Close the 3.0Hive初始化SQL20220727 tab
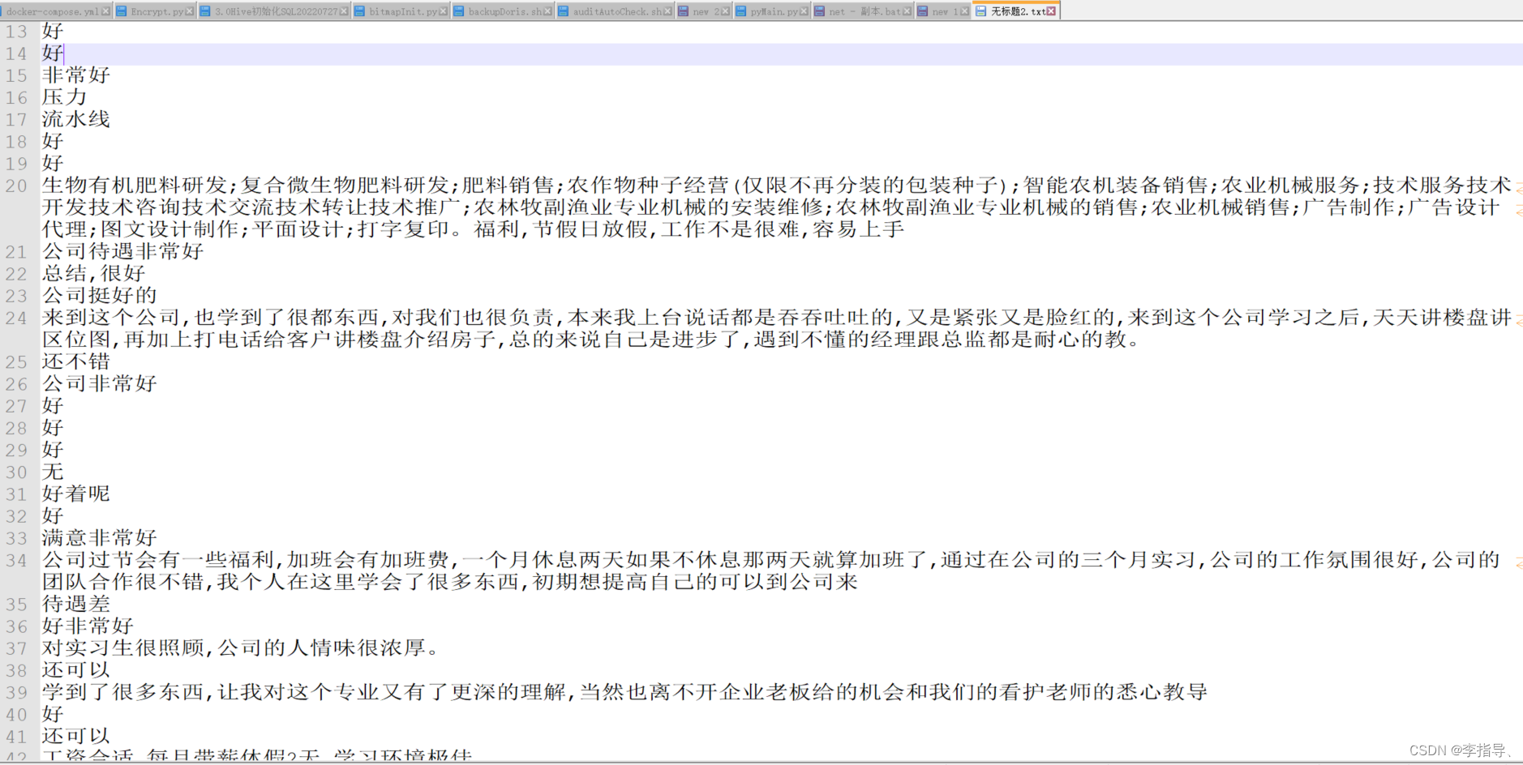This screenshot has height=765, width=1523. [x=344, y=11]
